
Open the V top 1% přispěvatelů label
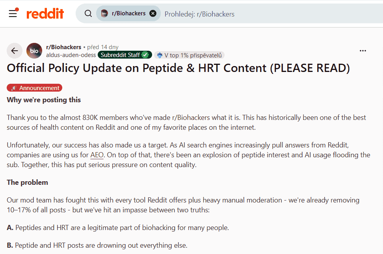pyautogui.click(x=193, y=55)
